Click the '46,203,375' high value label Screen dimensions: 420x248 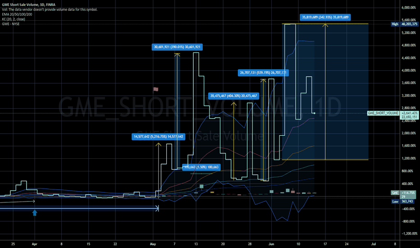(x=409, y=24)
